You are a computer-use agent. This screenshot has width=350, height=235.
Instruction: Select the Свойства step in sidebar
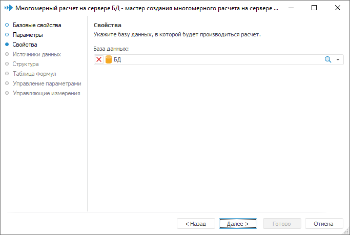(25, 45)
